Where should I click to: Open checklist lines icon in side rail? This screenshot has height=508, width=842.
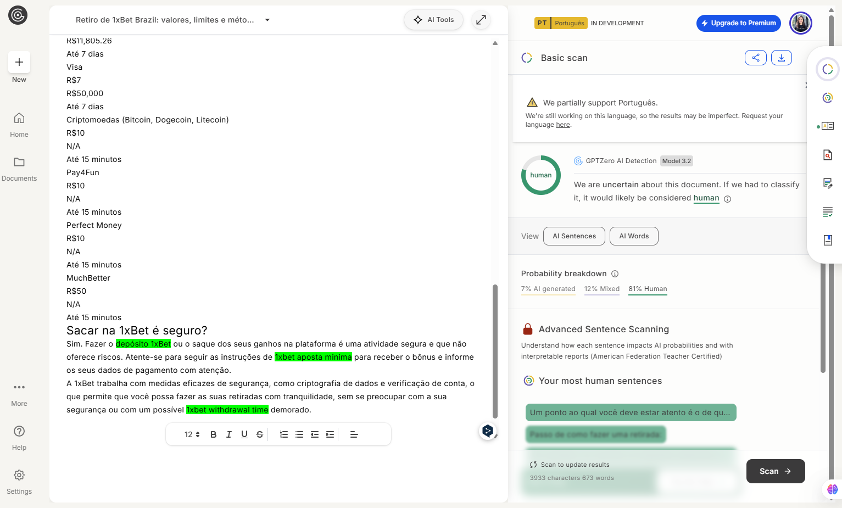tap(828, 212)
